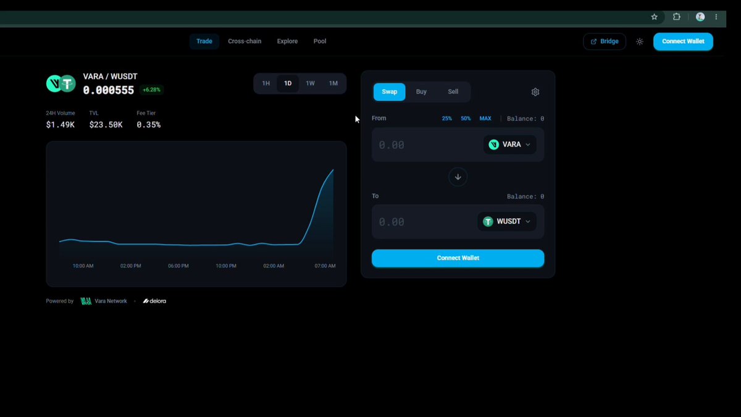Screen dimensions: 741x417
Task: Select the Buy mode
Action: pos(421,92)
